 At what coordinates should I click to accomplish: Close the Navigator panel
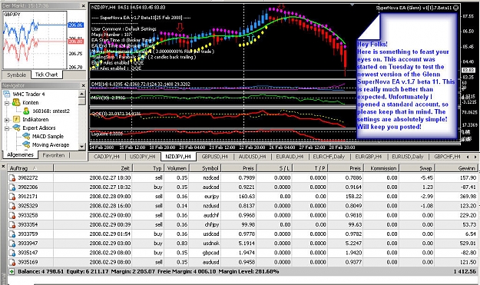point(83,85)
